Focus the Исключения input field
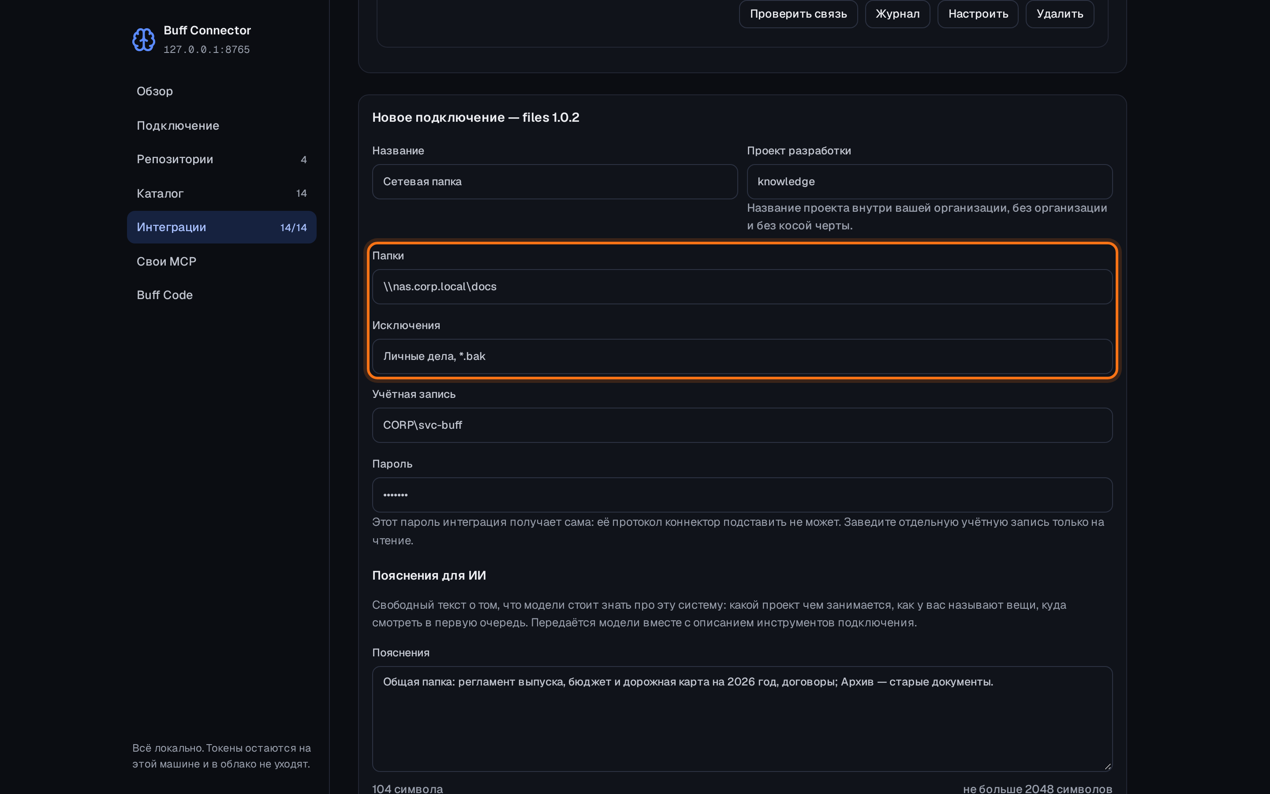 [x=742, y=356]
